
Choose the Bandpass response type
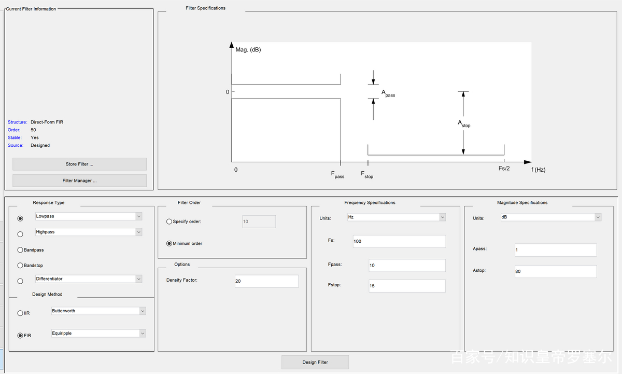[20, 250]
